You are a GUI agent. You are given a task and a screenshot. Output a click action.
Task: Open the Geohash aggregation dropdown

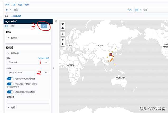tap(28, 62)
